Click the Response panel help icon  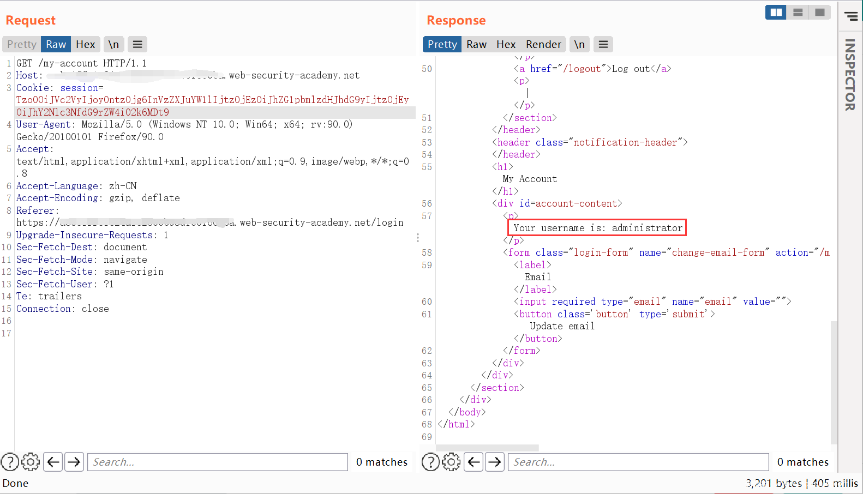tap(430, 462)
